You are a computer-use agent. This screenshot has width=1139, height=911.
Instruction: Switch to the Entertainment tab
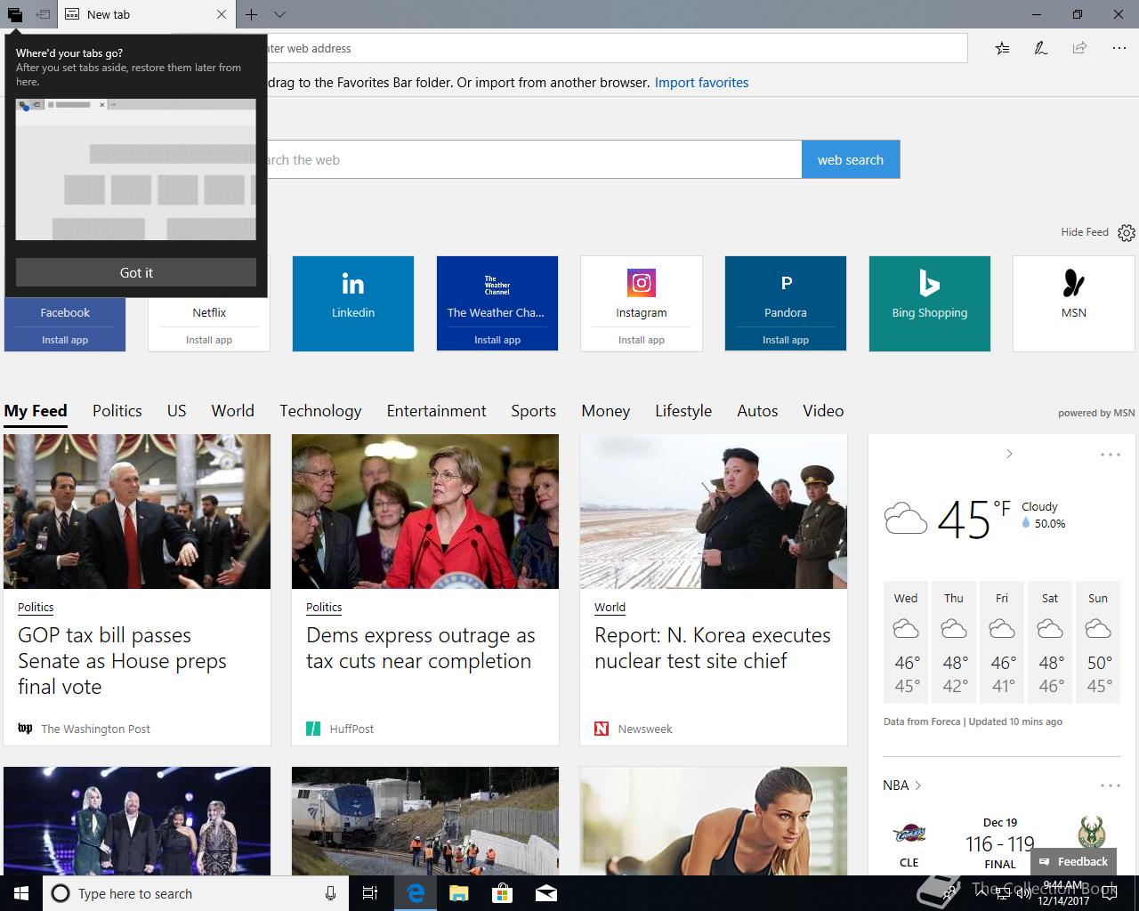[437, 411]
